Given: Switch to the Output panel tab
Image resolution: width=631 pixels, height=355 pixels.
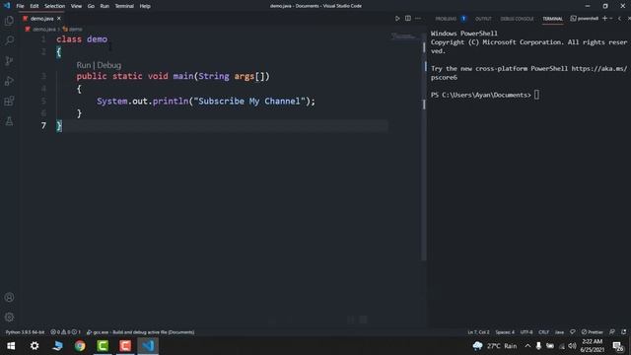Looking at the screenshot, I should (483, 19).
